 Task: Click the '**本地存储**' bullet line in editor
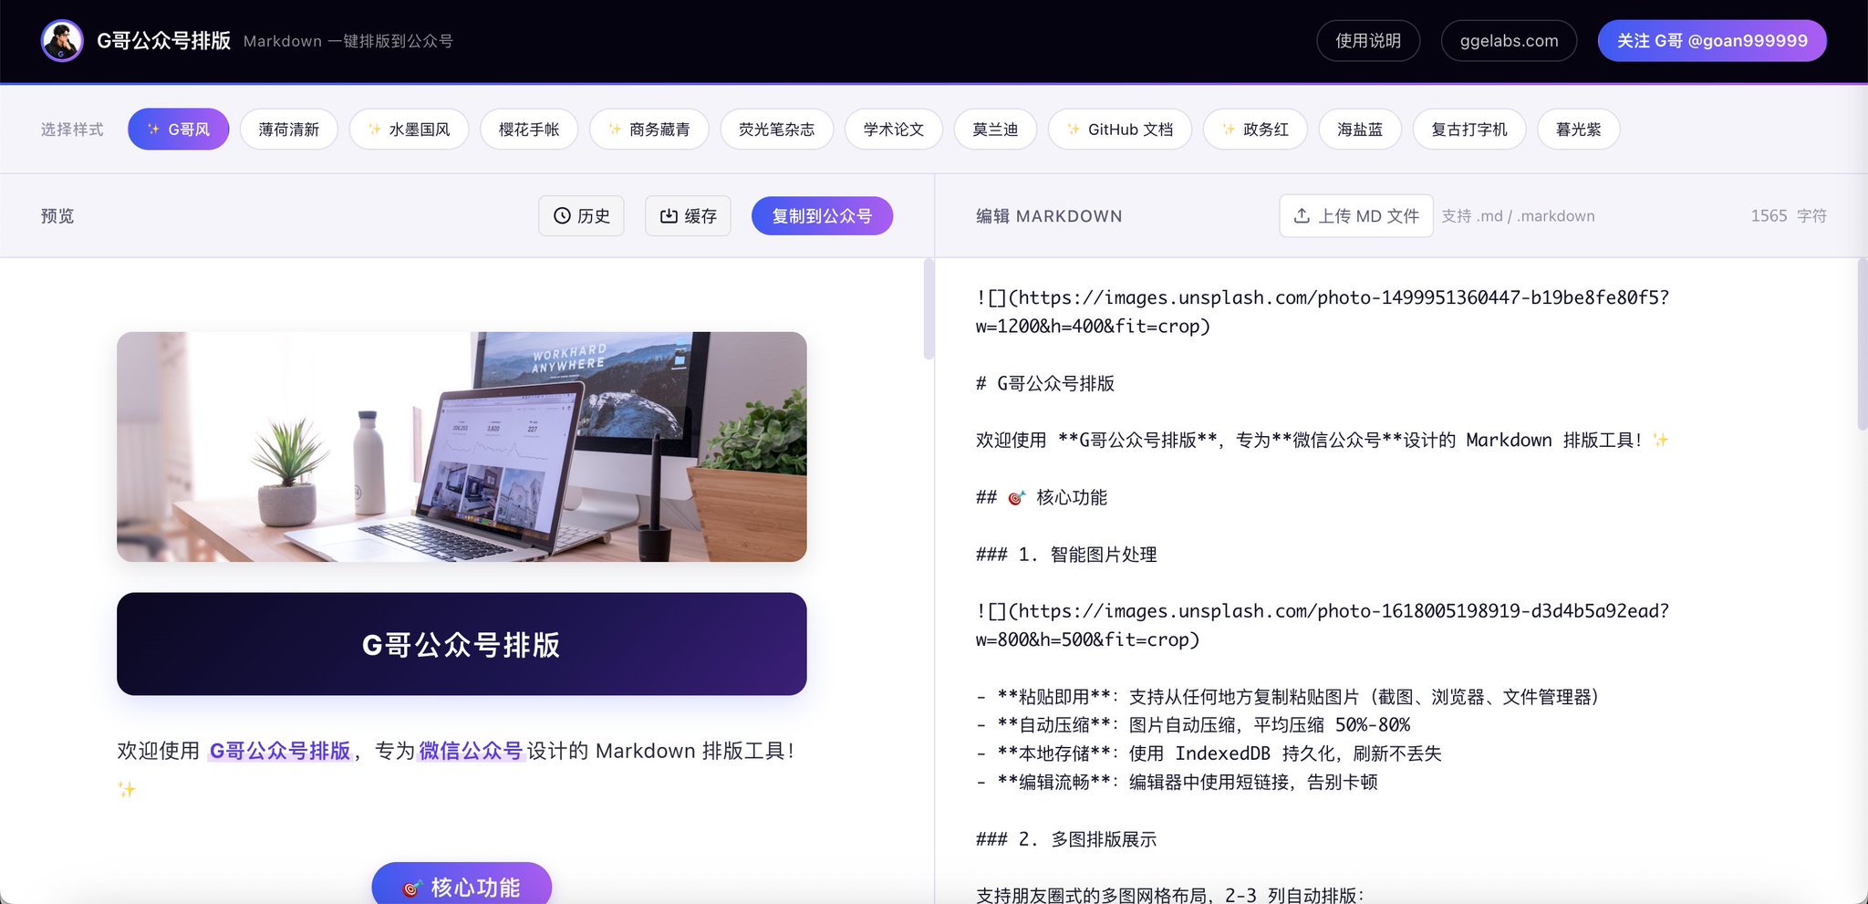(1209, 753)
